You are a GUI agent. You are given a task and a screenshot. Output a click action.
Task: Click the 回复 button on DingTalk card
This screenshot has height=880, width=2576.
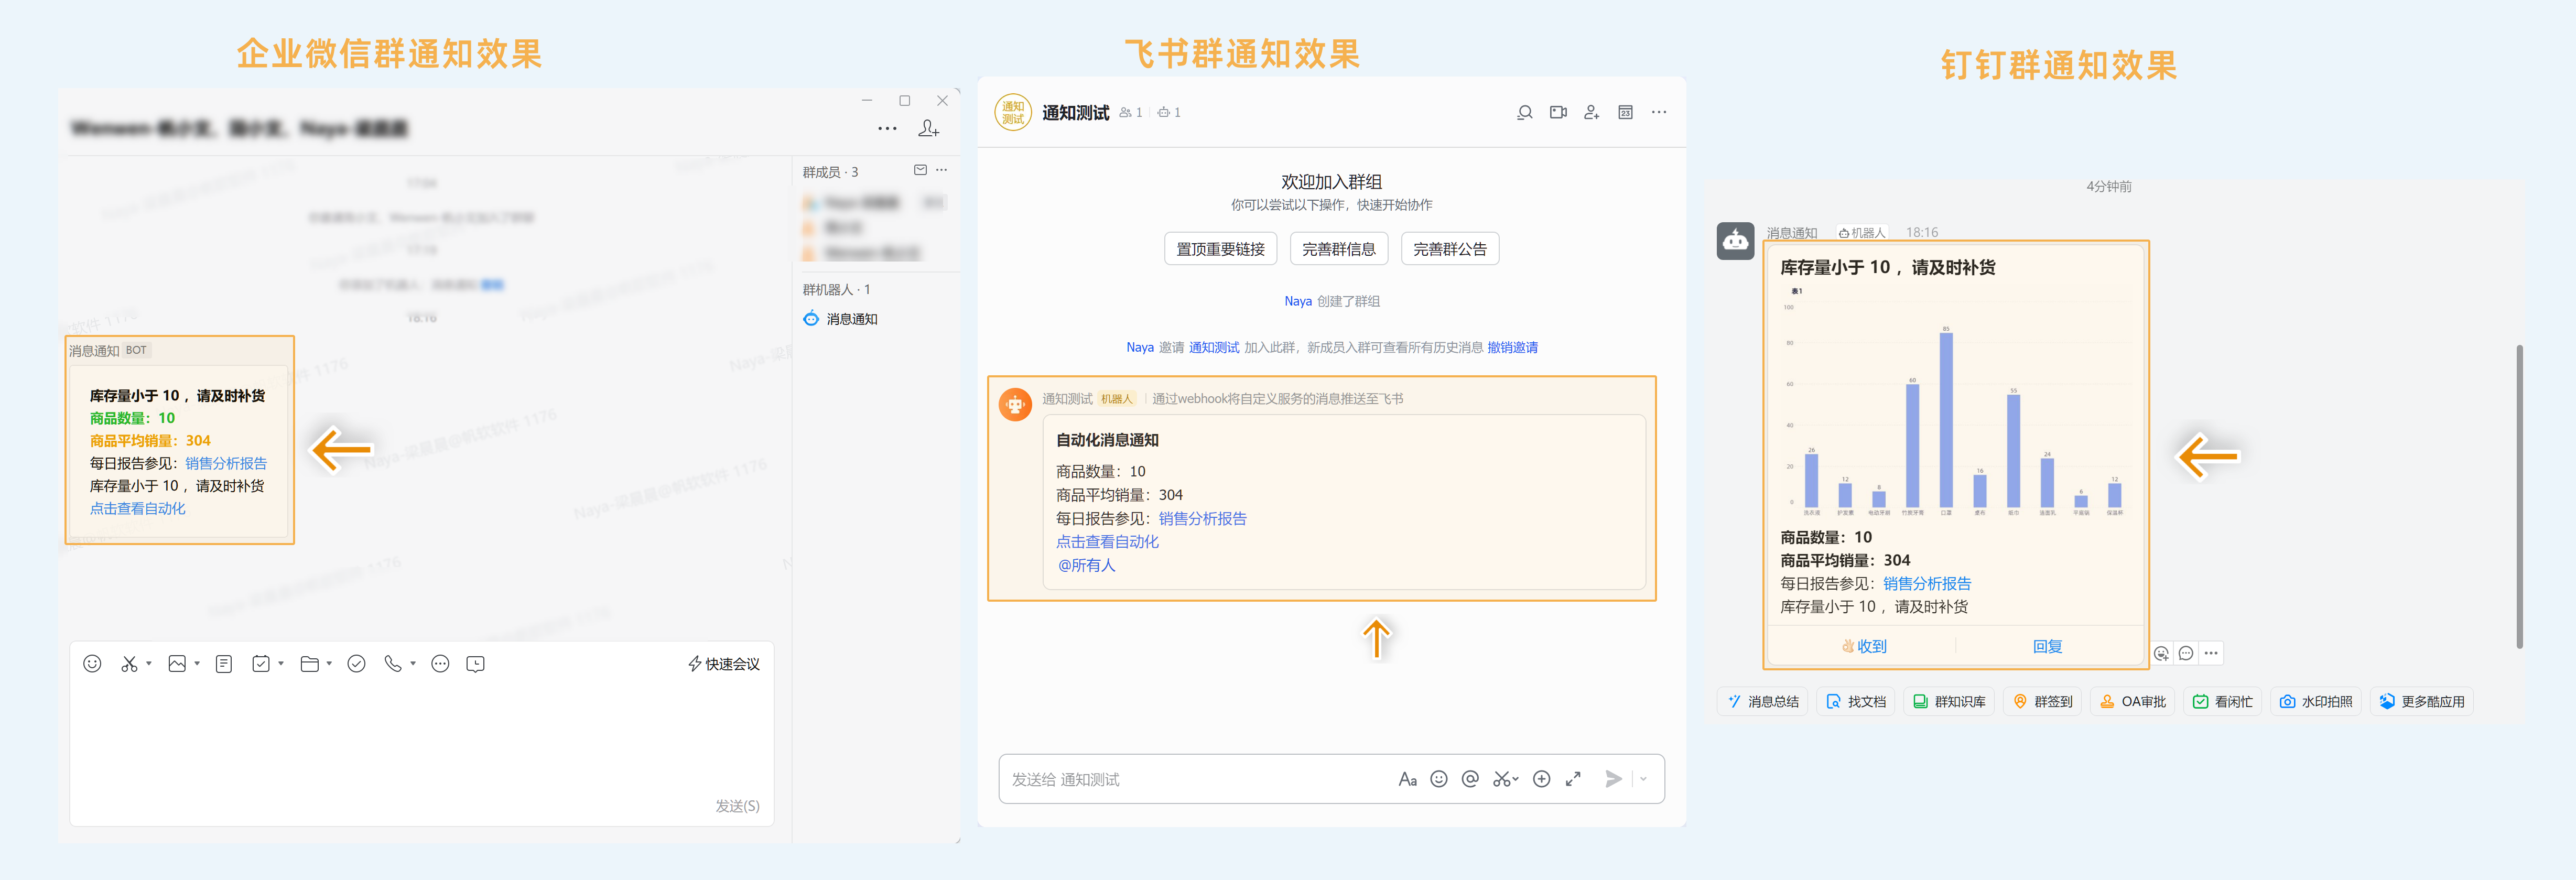click(2047, 646)
